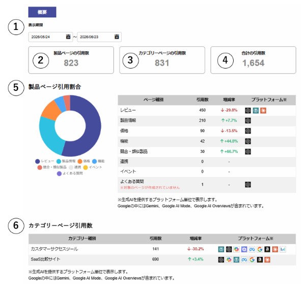Toggle 価格 legend swatch under donut chart

coord(79,161)
